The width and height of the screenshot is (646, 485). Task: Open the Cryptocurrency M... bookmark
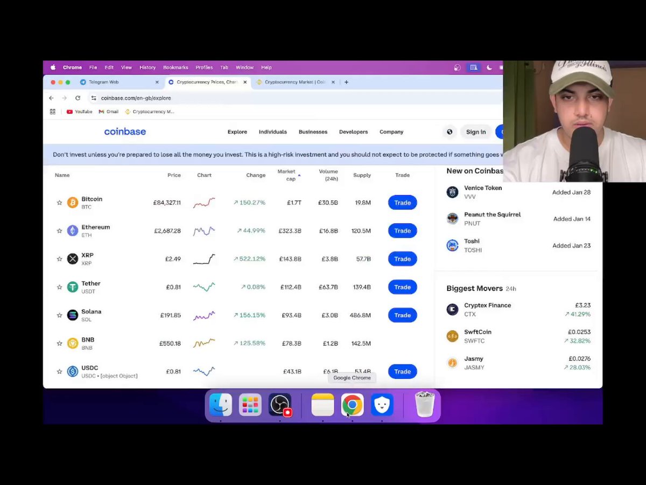(x=149, y=112)
